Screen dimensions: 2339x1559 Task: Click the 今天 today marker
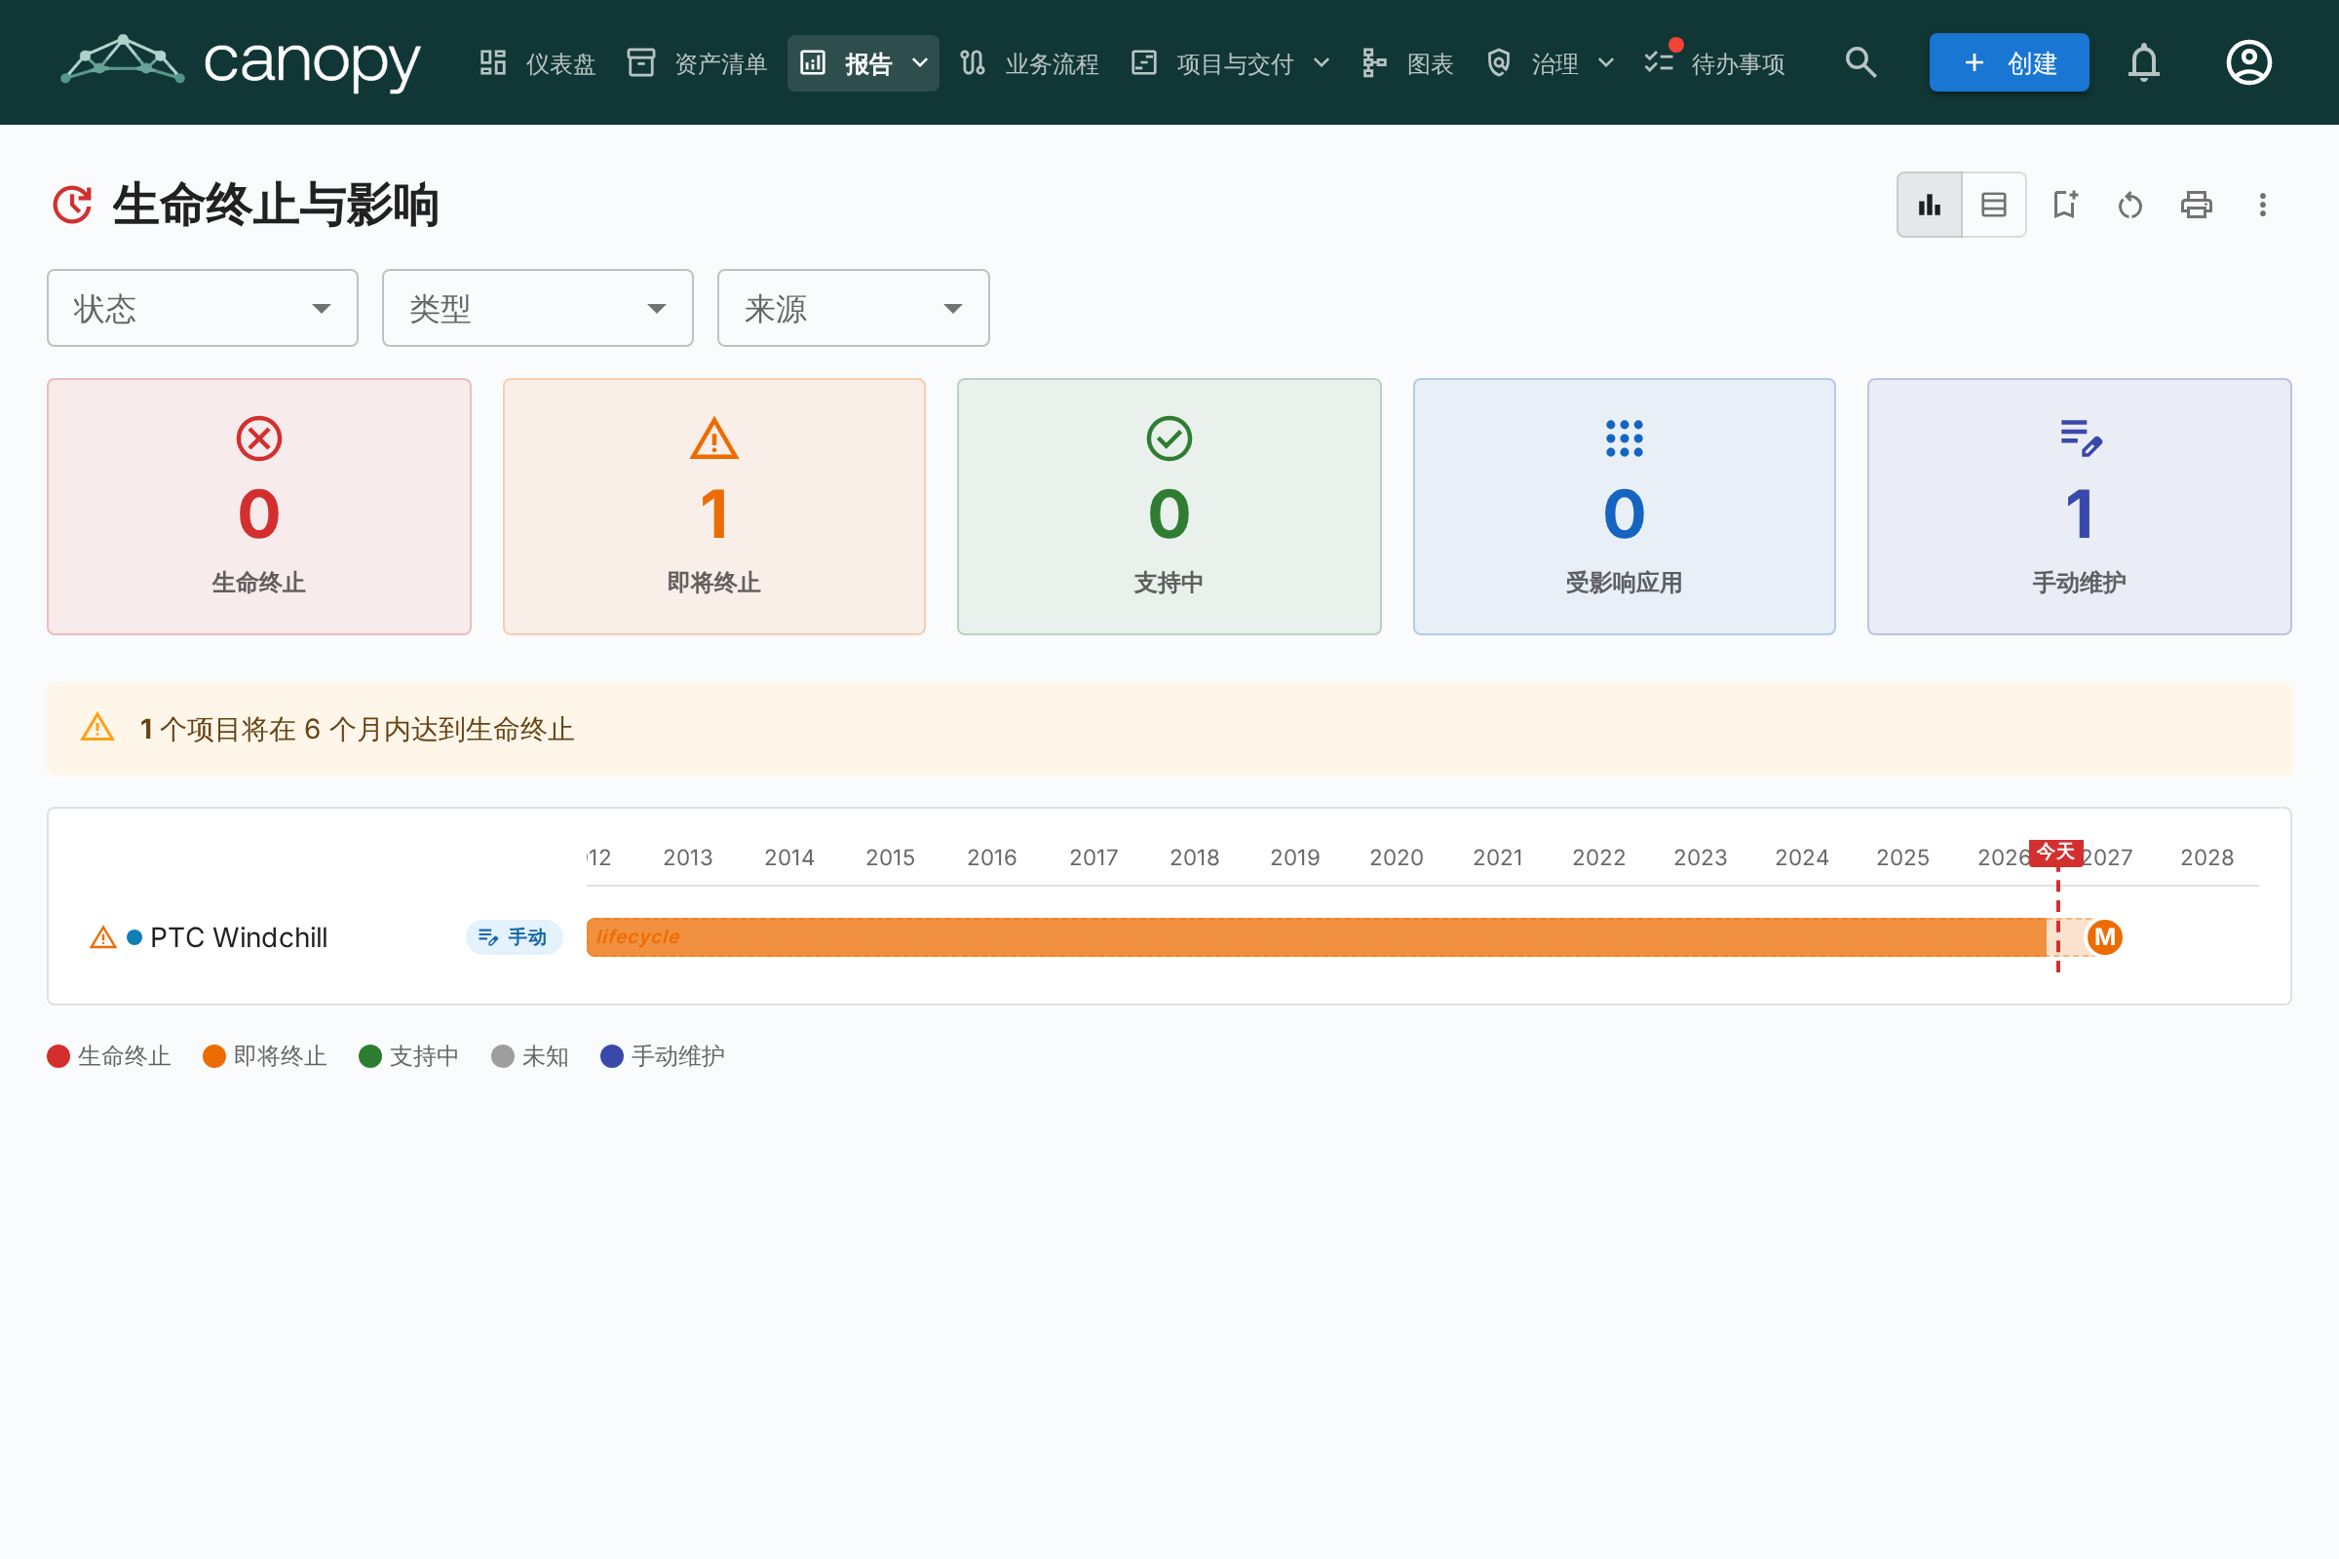pyautogui.click(x=2055, y=852)
